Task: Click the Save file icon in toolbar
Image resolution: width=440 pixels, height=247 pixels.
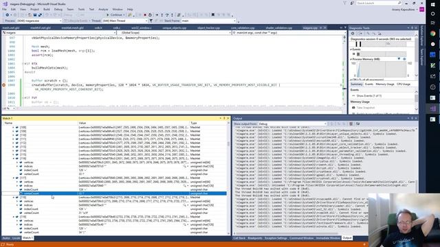Action: 35,15
